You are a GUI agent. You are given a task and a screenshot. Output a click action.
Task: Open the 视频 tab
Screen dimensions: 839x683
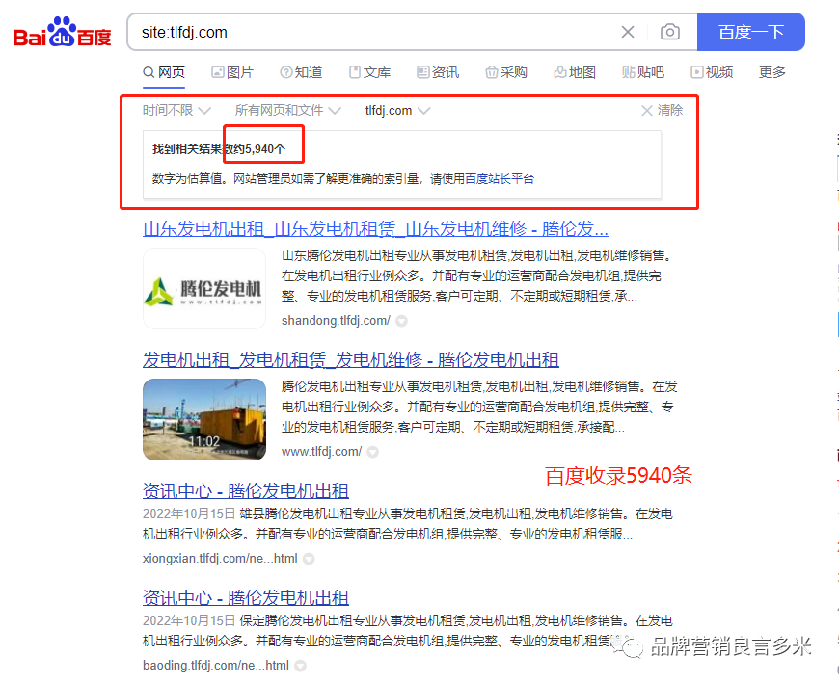(712, 72)
